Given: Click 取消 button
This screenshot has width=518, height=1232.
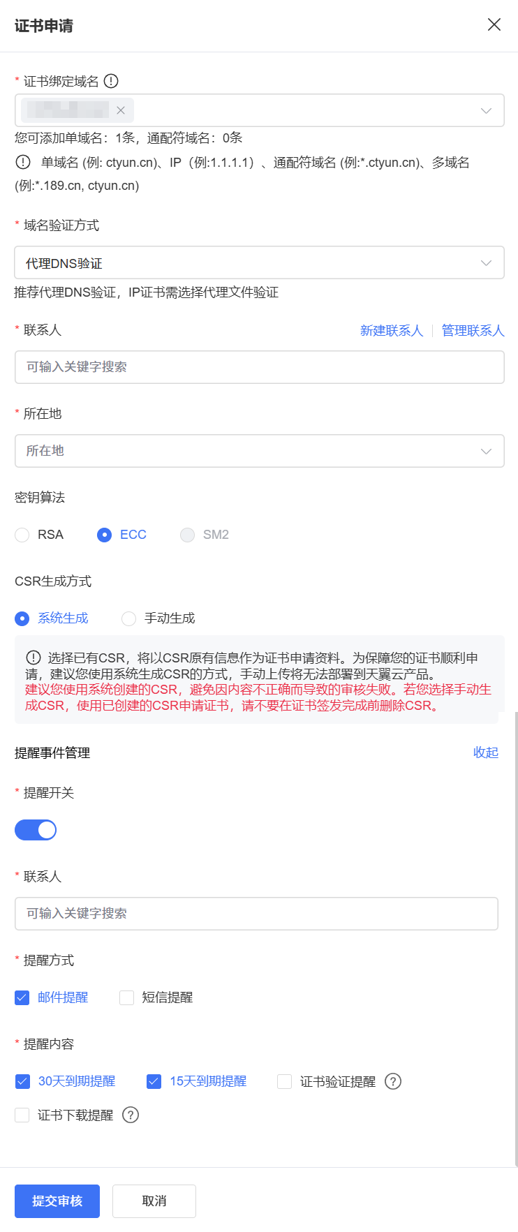Looking at the screenshot, I should click(x=154, y=1201).
